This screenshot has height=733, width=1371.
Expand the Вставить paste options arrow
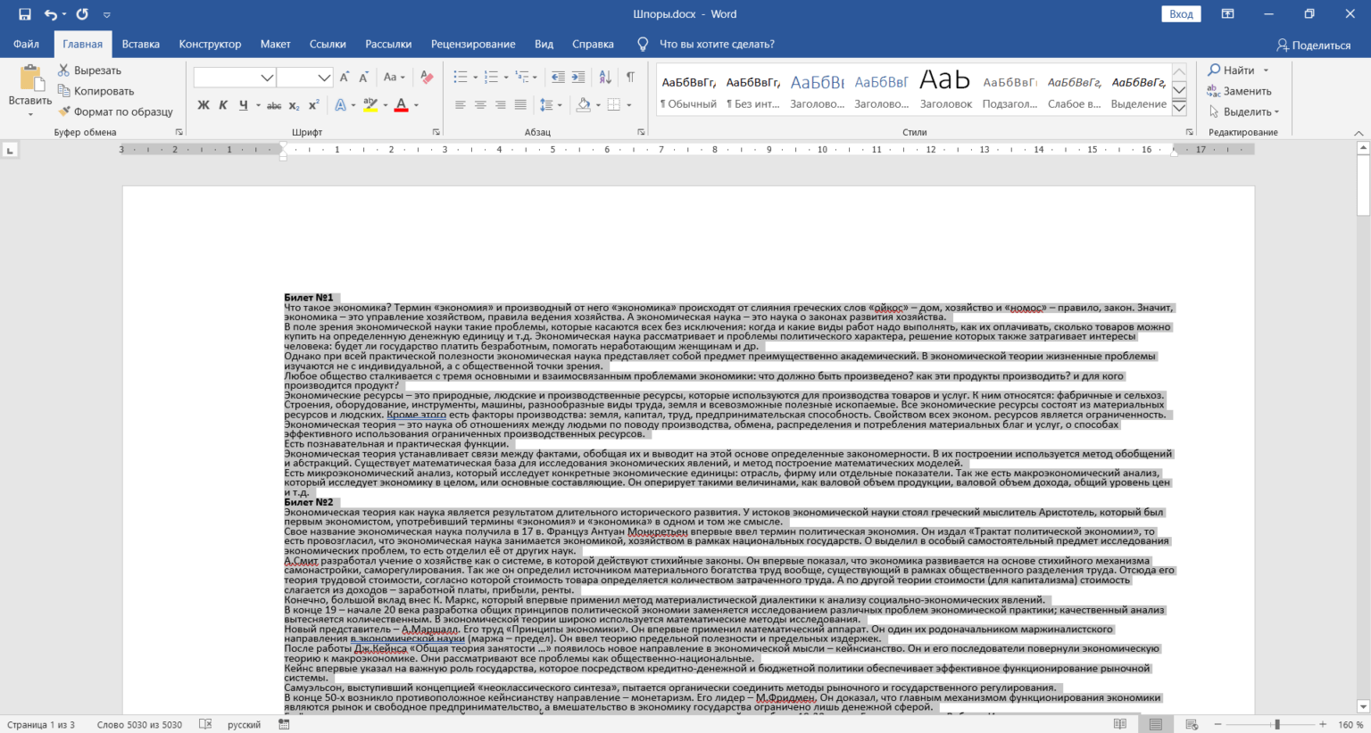tap(30, 114)
